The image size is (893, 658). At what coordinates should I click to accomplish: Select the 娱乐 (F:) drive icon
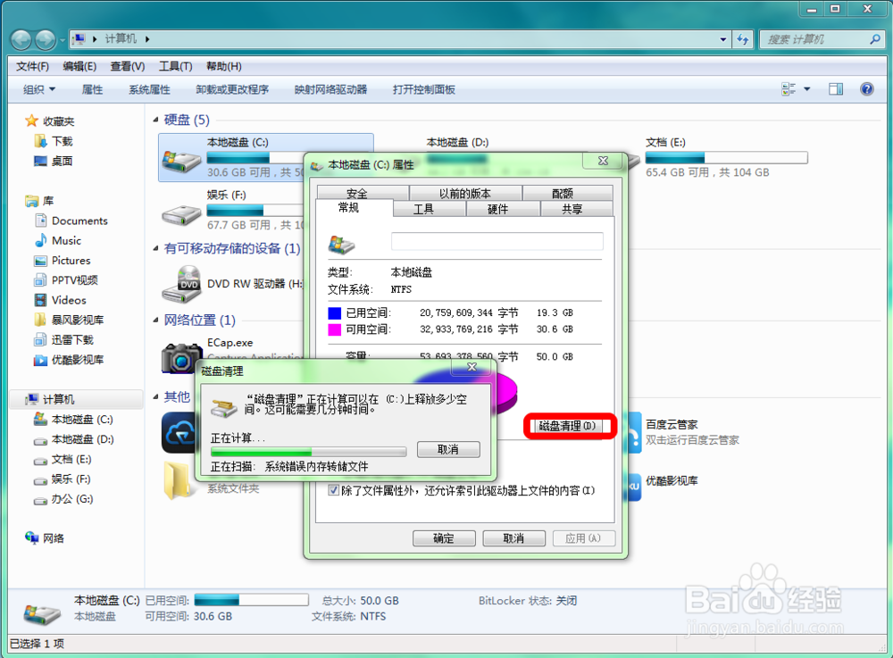[x=181, y=214]
